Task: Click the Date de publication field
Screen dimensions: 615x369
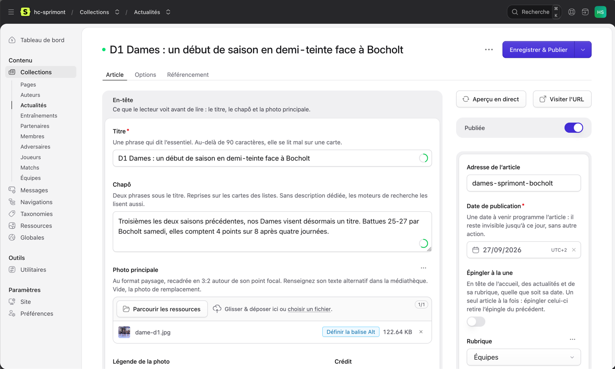Action: pyautogui.click(x=524, y=250)
